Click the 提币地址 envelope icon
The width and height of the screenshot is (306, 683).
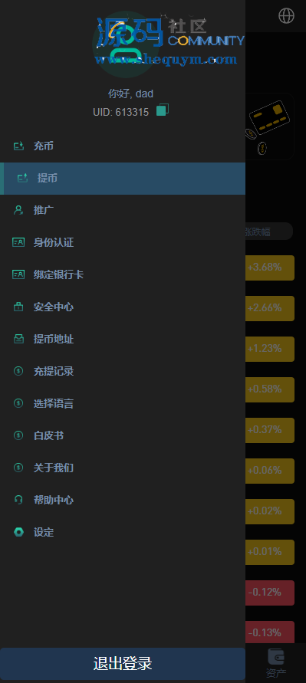pos(18,340)
